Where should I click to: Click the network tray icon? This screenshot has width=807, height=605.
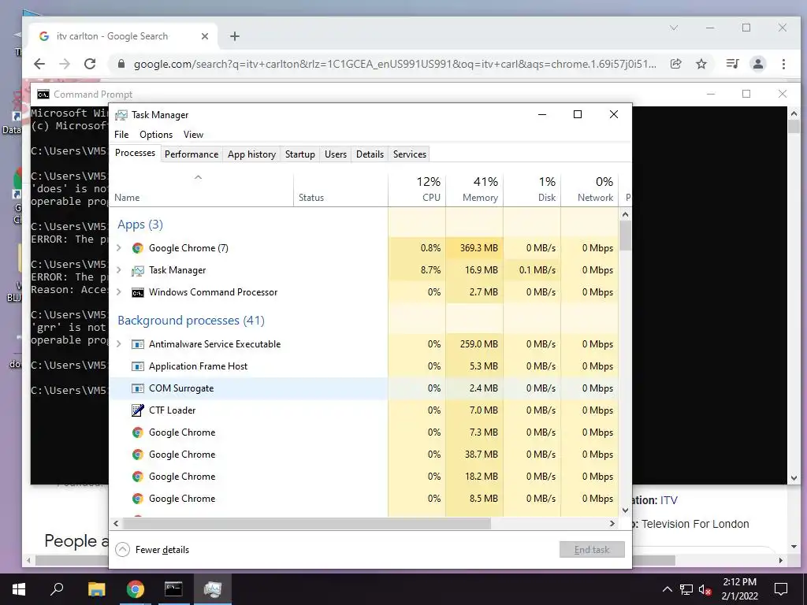pos(686,589)
